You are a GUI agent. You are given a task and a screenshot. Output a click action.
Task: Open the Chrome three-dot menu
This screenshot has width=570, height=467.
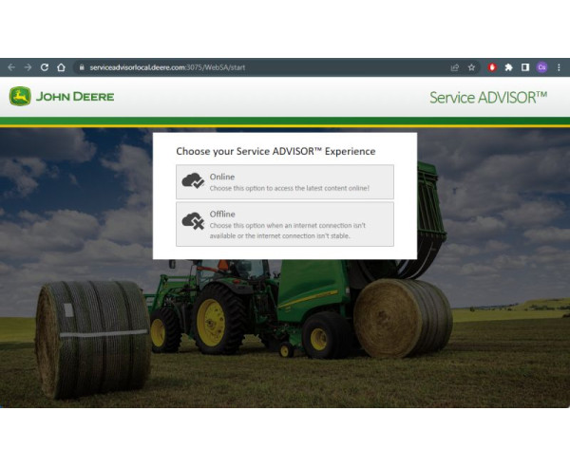[x=559, y=67]
